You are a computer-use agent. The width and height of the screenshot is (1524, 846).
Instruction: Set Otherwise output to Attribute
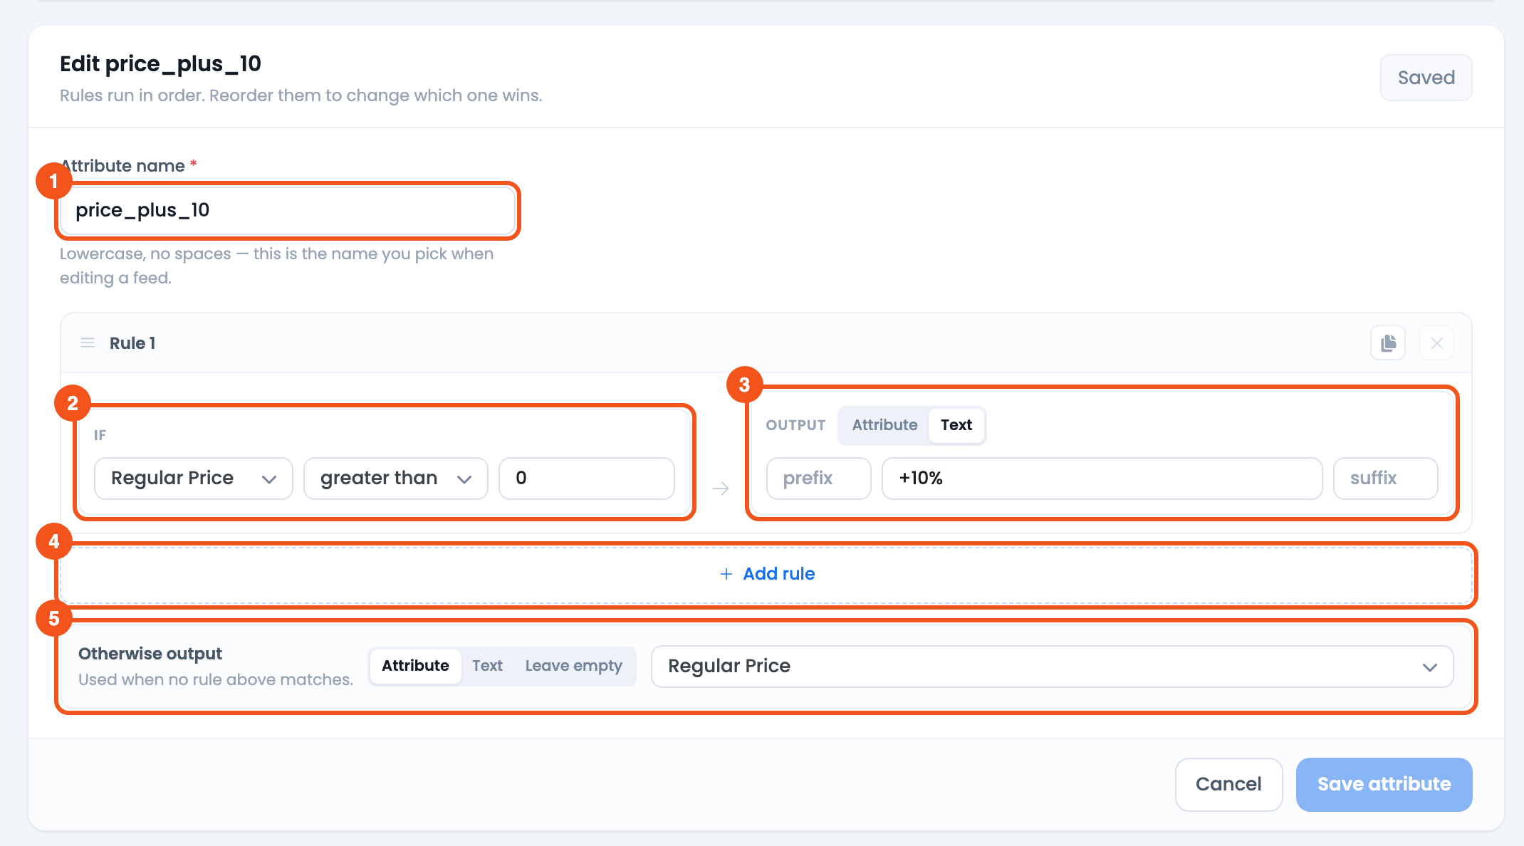(x=415, y=666)
